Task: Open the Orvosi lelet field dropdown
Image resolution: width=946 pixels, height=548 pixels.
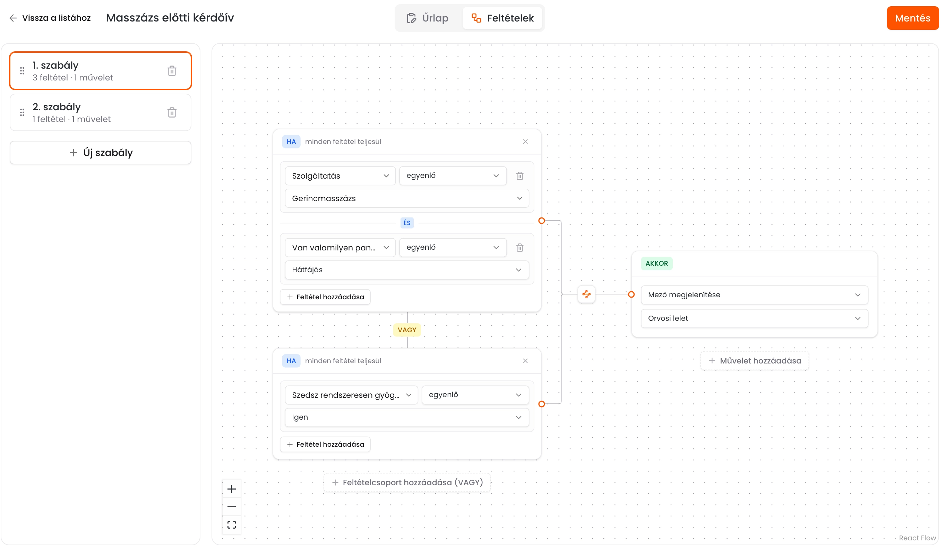Action: pos(754,318)
